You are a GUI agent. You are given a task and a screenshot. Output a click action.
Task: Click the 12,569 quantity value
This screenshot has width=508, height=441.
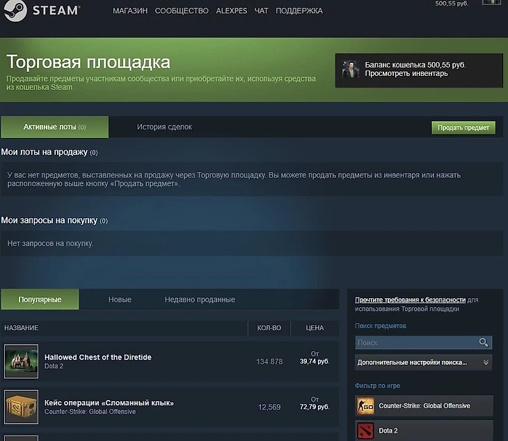(269, 408)
